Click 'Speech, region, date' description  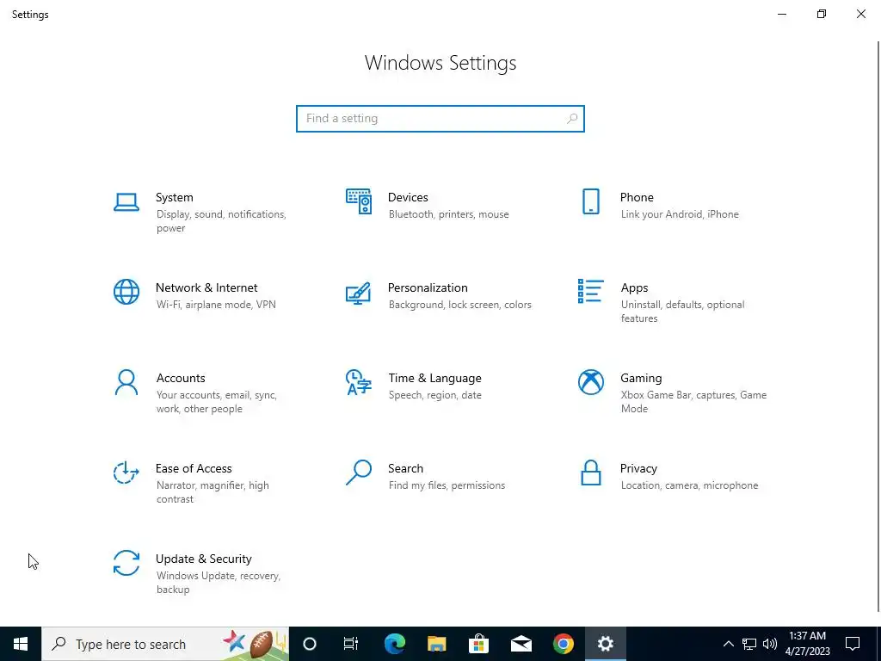tap(434, 396)
